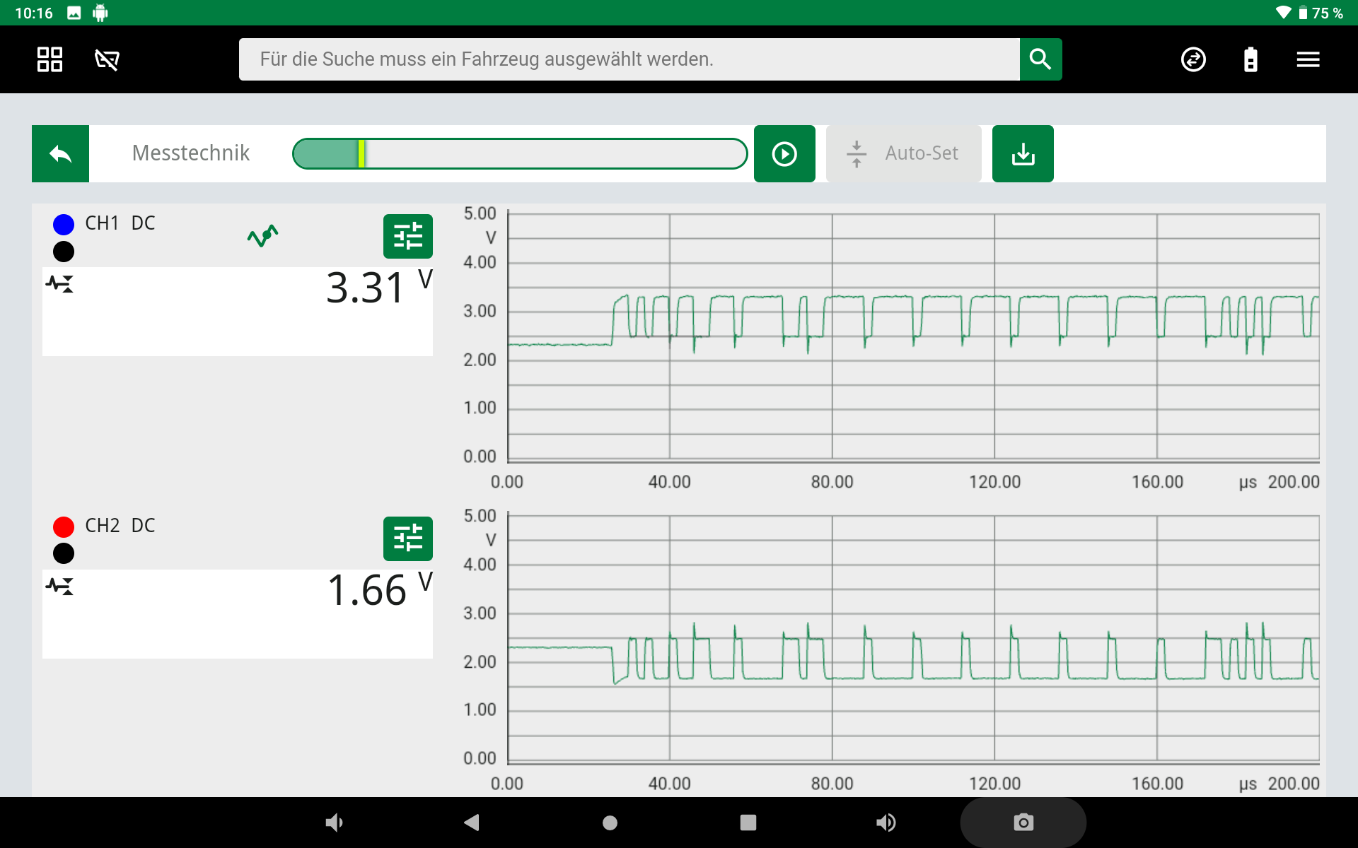
Task: Toggle the blue CH1 channel color dot
Action: [x=63, y=223]
